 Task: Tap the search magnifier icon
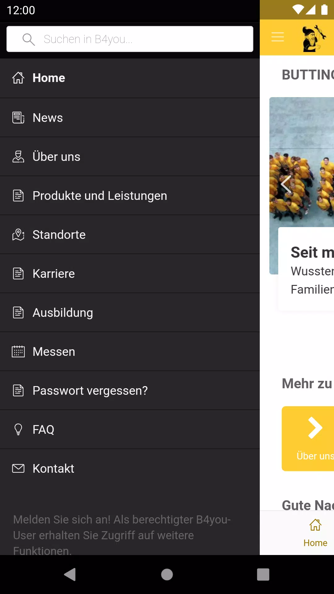tap(28, 39)
